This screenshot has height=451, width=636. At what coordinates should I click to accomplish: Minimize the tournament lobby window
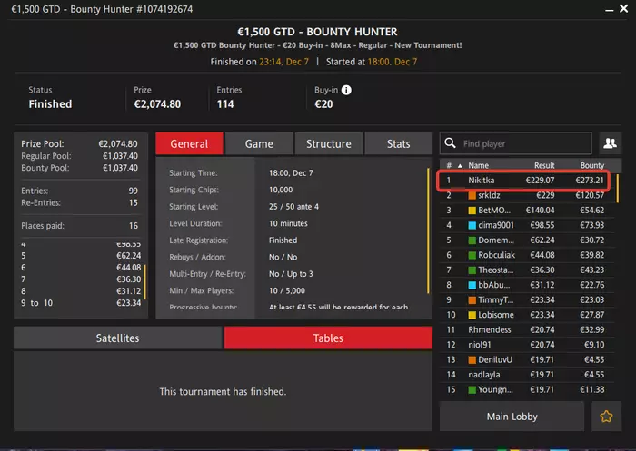pos(610,9)
